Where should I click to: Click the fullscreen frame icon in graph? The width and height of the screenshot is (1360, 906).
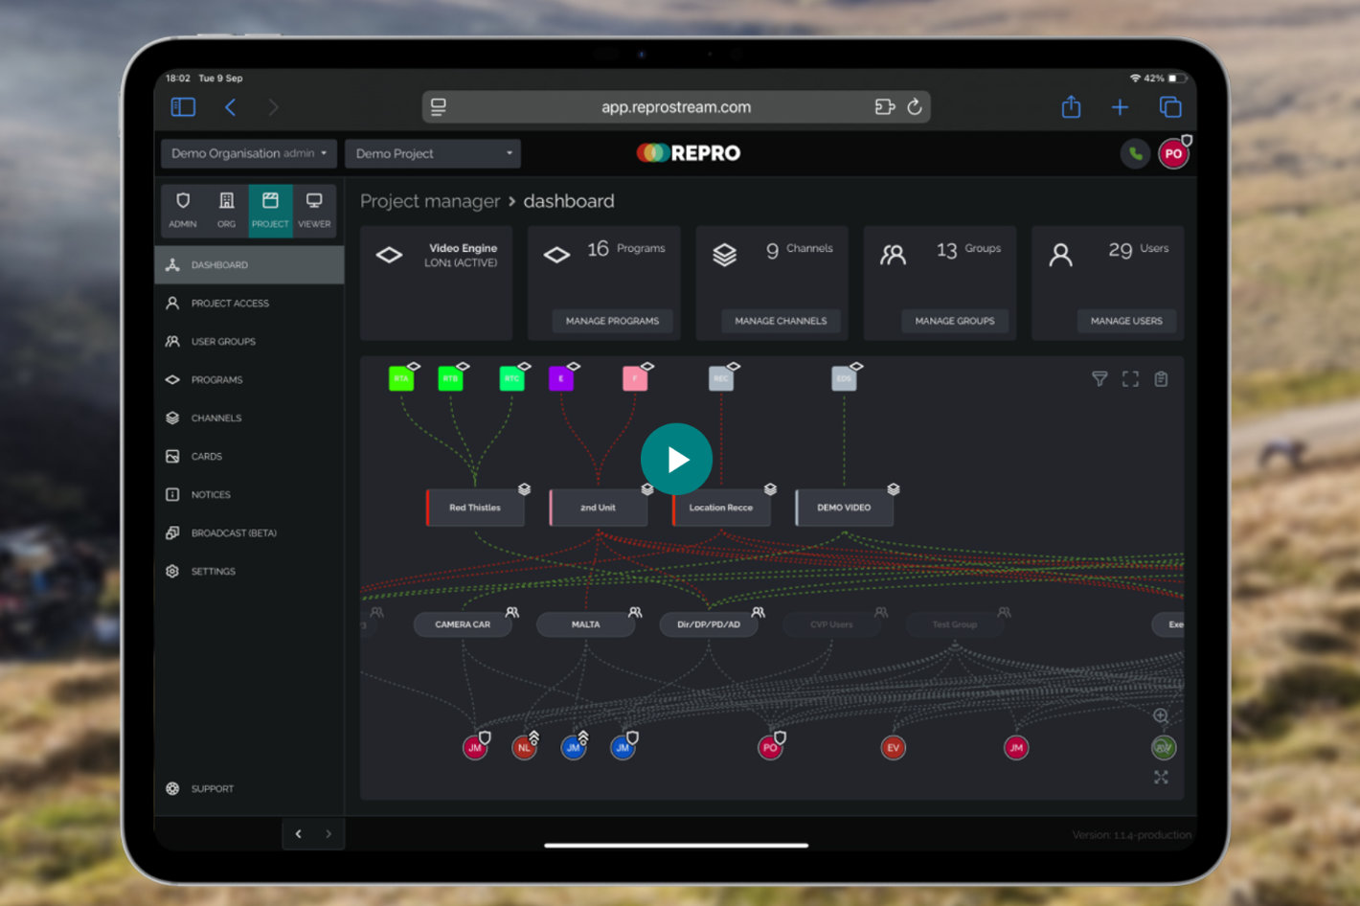click(1130, 379)
